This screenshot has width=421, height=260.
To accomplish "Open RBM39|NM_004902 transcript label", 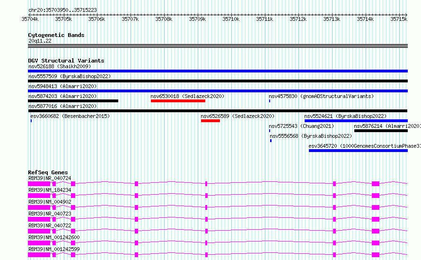I will [50, 202].
